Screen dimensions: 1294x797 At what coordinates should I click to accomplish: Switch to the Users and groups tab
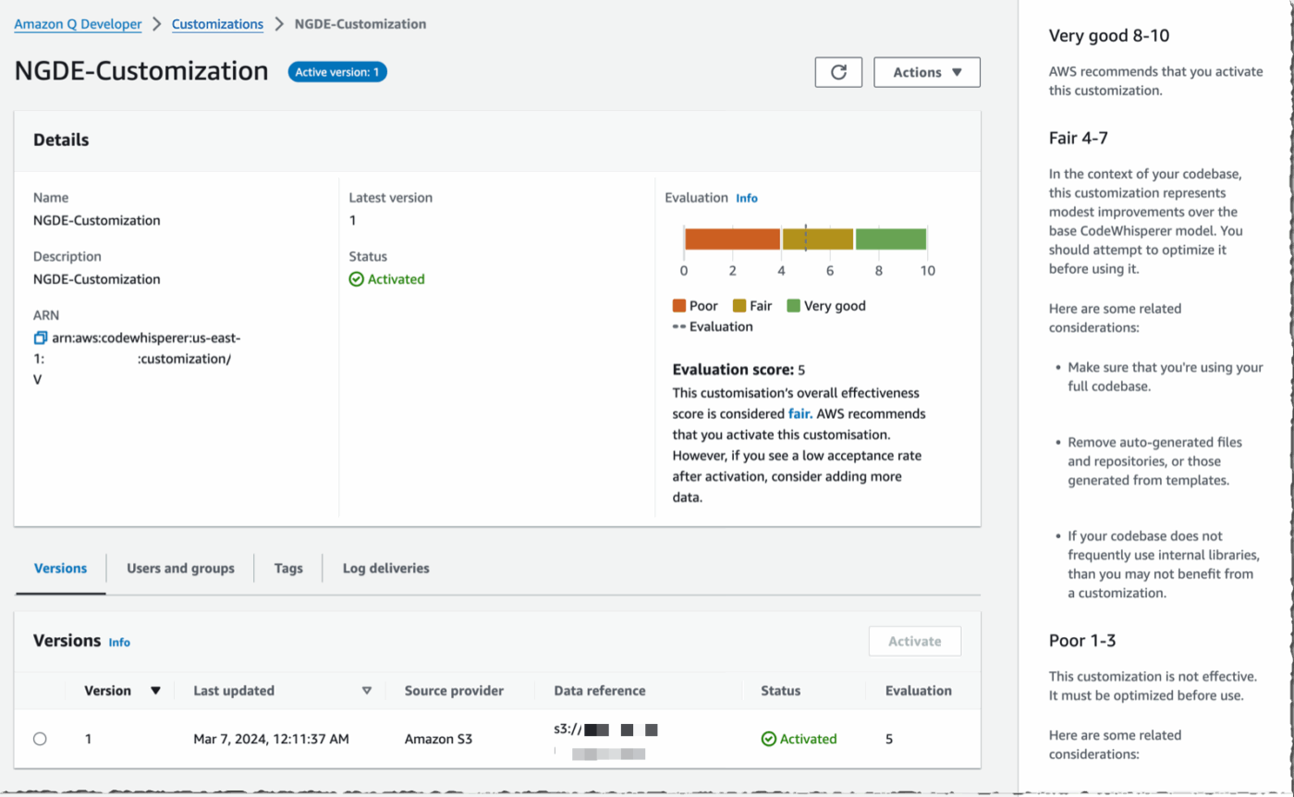(179, 568)
